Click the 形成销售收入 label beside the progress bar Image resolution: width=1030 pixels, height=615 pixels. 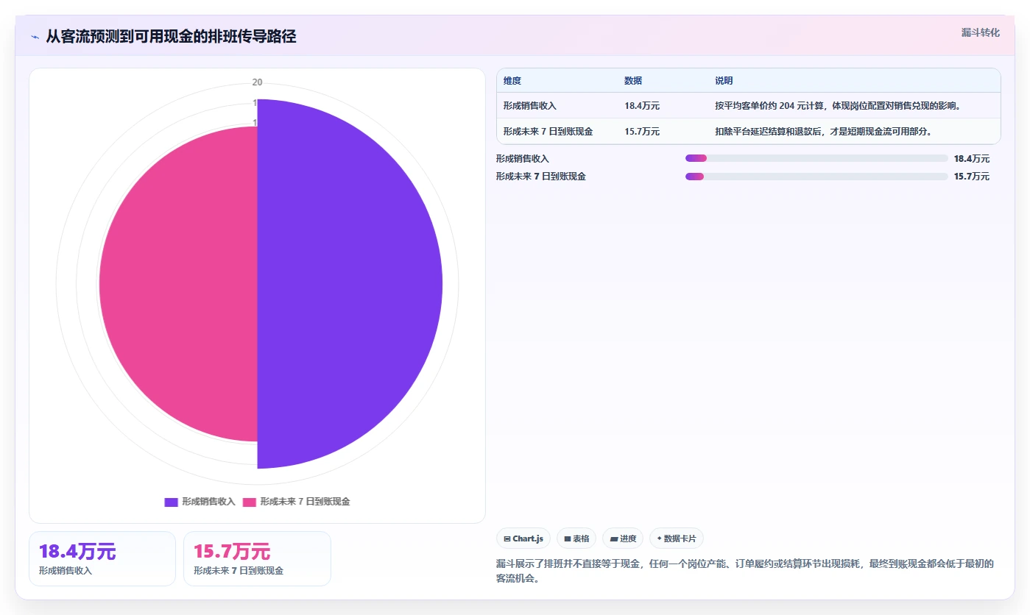pyautogui.click(x=523, y=158)
